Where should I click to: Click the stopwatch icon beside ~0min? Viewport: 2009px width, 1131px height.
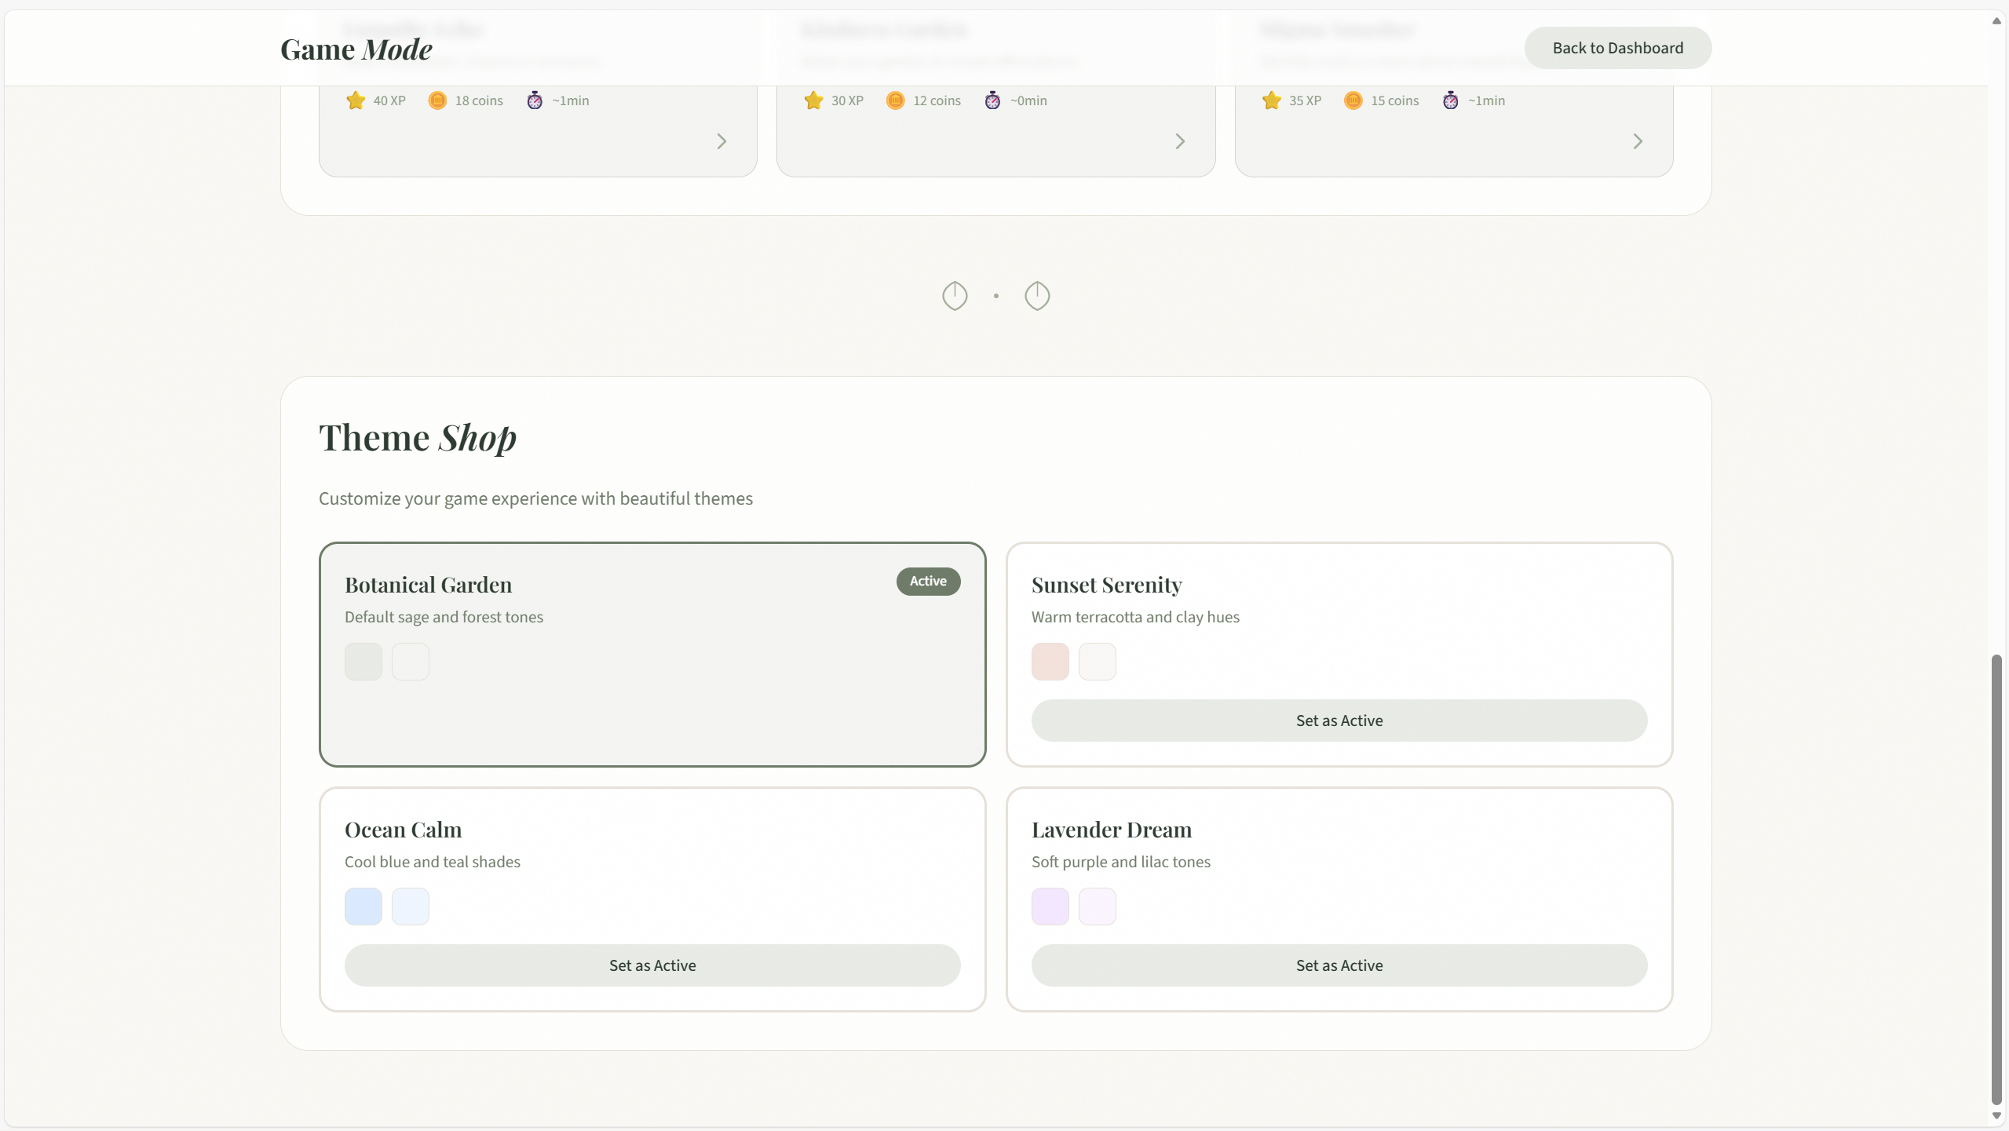pyautogui.click(x=992, y=100)
